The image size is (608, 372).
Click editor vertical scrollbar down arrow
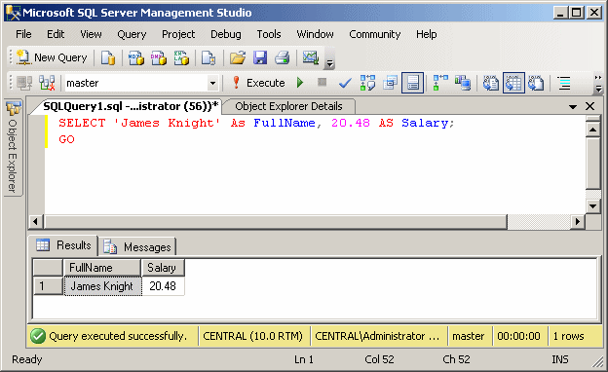click(x=592, y=206)
